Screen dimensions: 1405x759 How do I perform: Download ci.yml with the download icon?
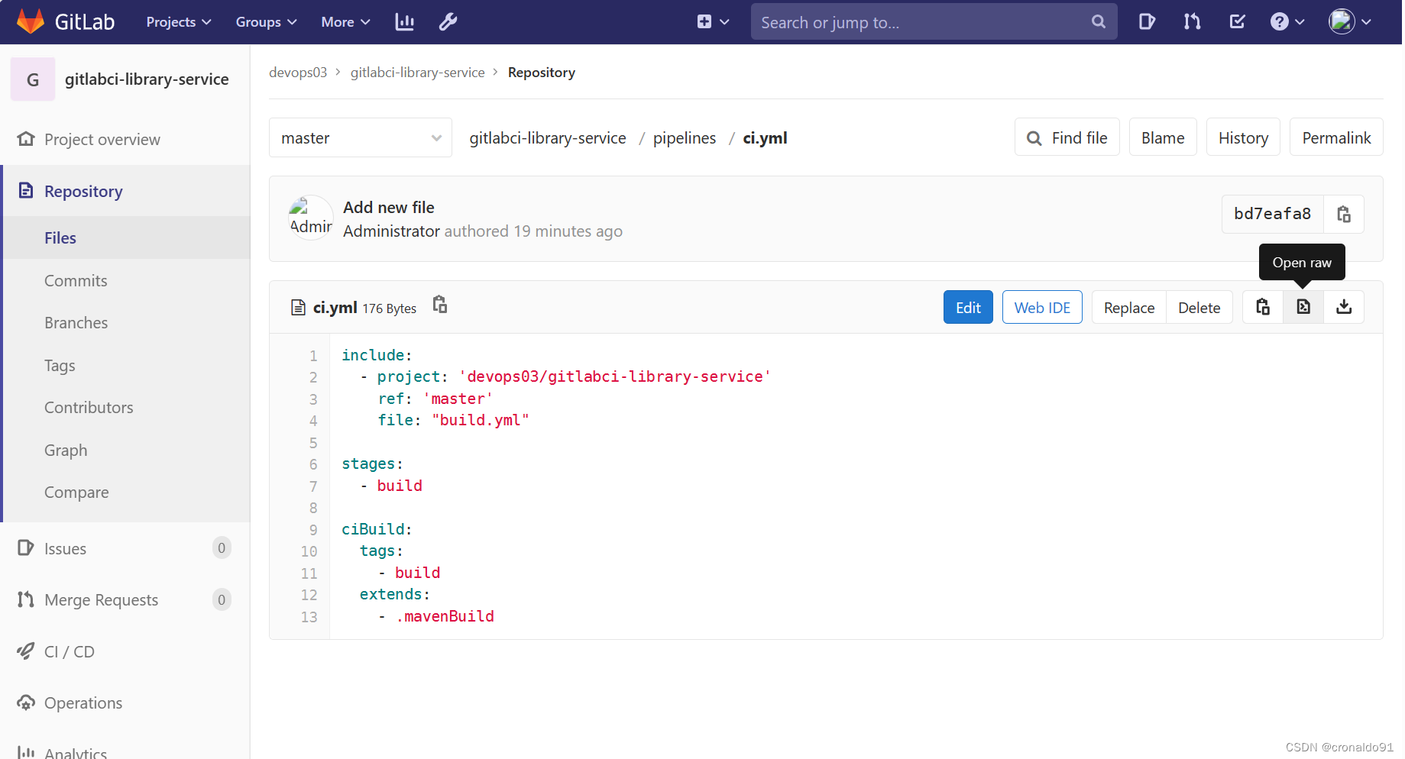(x=1344, y=307)
